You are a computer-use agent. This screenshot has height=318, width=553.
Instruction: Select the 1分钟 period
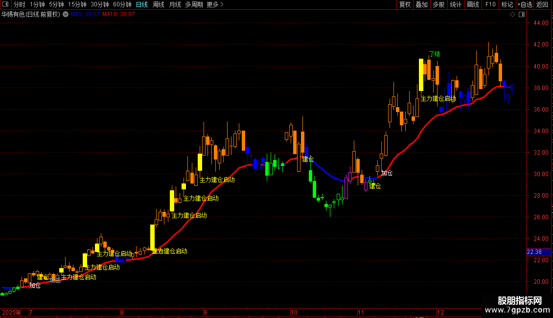(37, 4)
